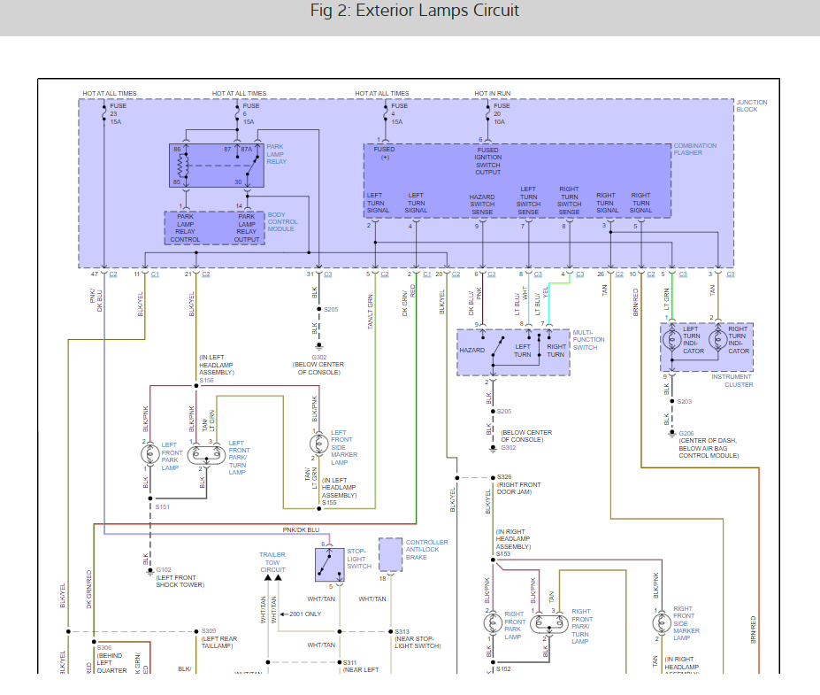Click the '2001 ONLY' note
The image size is (820, 695).
305,614
